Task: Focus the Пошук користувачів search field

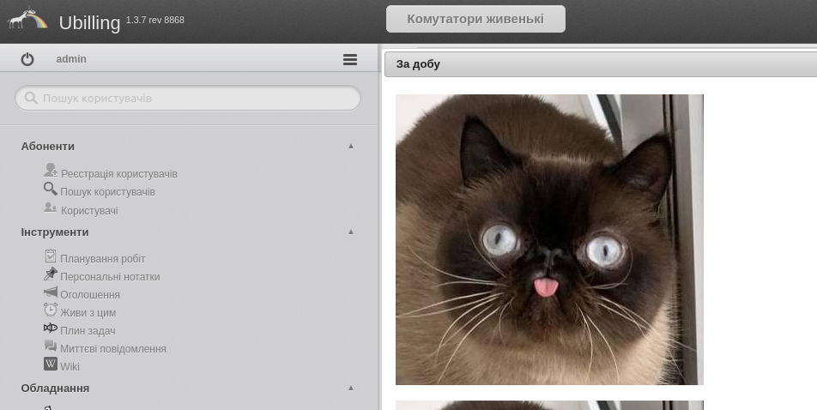Action: coord(188,98)
